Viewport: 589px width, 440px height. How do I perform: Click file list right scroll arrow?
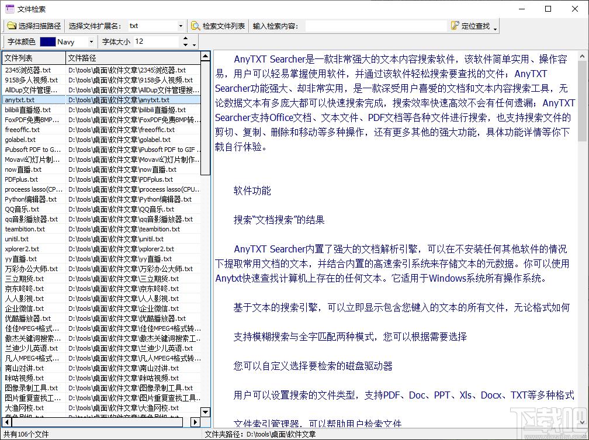pyautogui.click(x=196, y=422)
